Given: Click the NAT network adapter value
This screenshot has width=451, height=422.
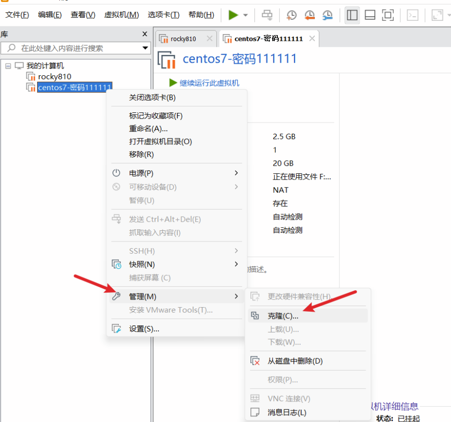Looking at the screenshot, I should point(280,190).
